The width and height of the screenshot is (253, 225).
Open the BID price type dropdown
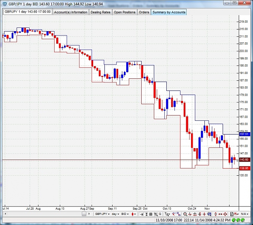click(x=125, y=214)
